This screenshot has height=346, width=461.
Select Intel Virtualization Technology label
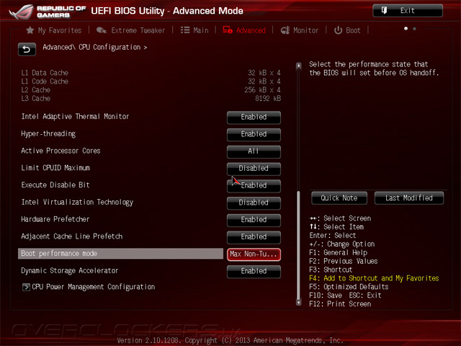(77, 202)
